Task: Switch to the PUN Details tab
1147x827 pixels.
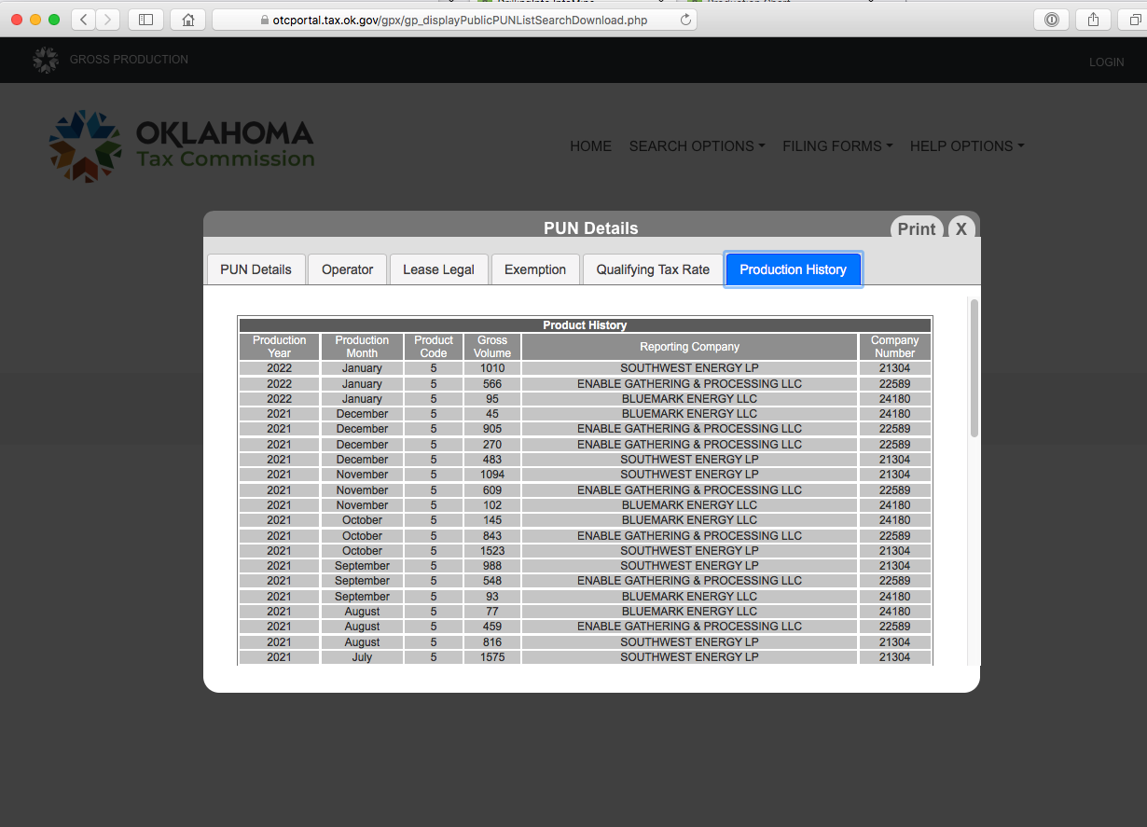Action: pos(256,269)
